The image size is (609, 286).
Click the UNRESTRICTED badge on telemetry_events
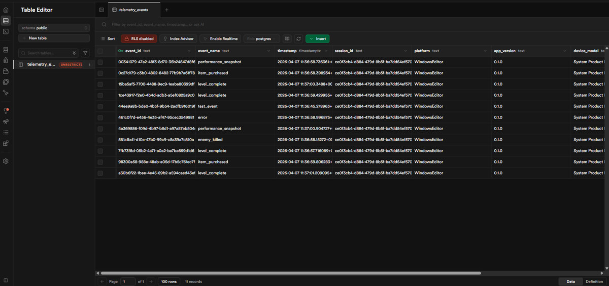(x=71, y=65)
